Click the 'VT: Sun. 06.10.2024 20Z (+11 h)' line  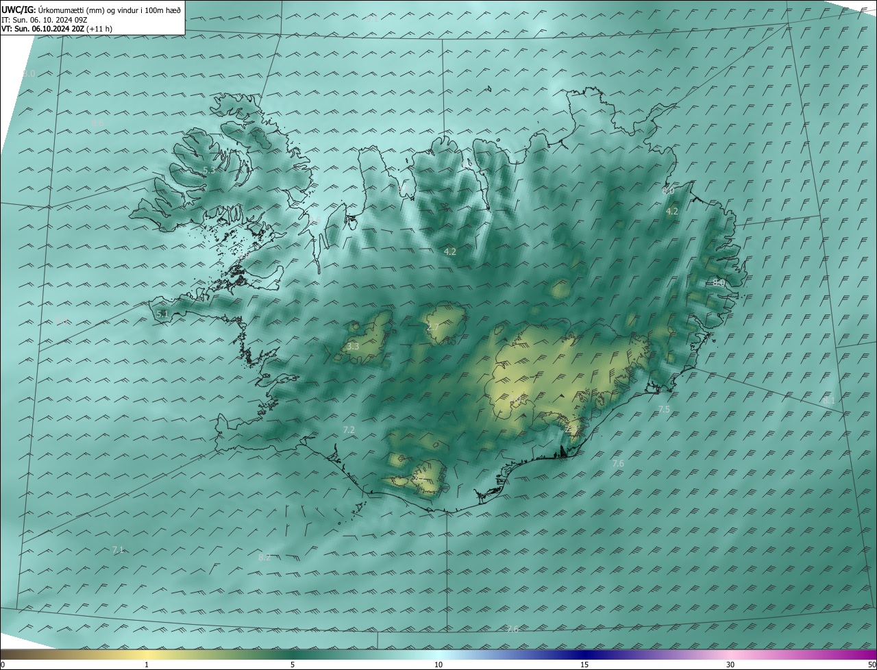(57, 29)
